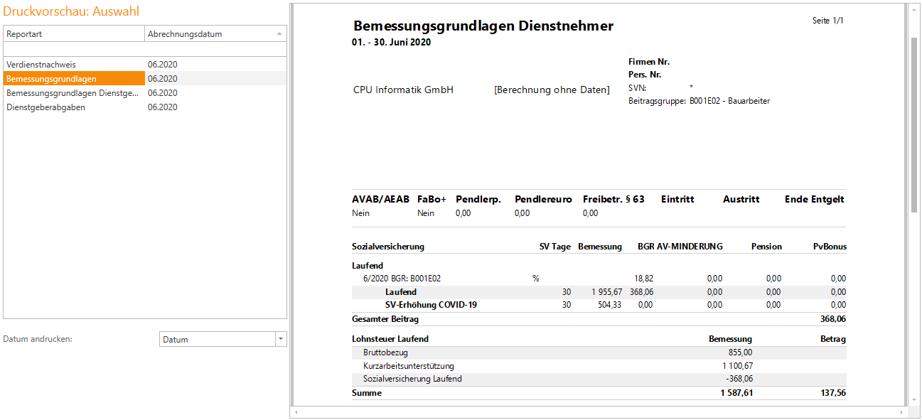Click the vertical scrollbar thumb of the preview
The width and height of the screenshot is (922, 420).
pyautogui.click(x=913, y=124)
